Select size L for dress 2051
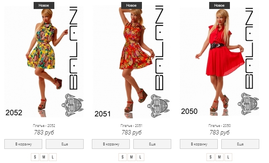 (140, 157)
